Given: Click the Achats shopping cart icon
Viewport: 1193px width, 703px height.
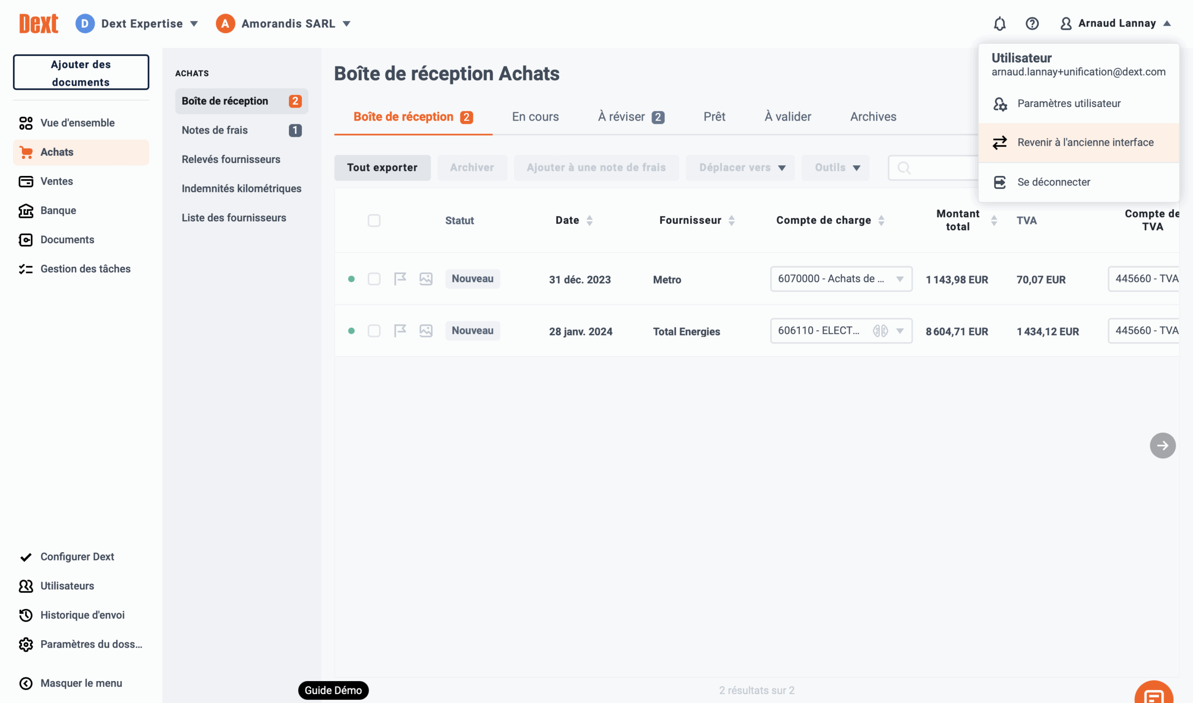Looking at the screenshot, I should pos(26,153).
